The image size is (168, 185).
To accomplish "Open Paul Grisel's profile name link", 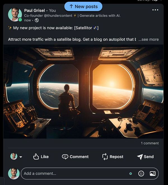I will [34, 10].
